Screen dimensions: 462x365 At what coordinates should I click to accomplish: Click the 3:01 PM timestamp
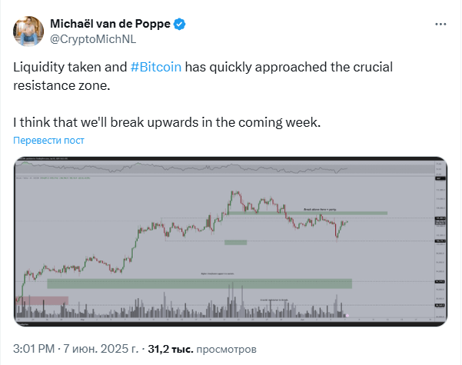point(34,349)
